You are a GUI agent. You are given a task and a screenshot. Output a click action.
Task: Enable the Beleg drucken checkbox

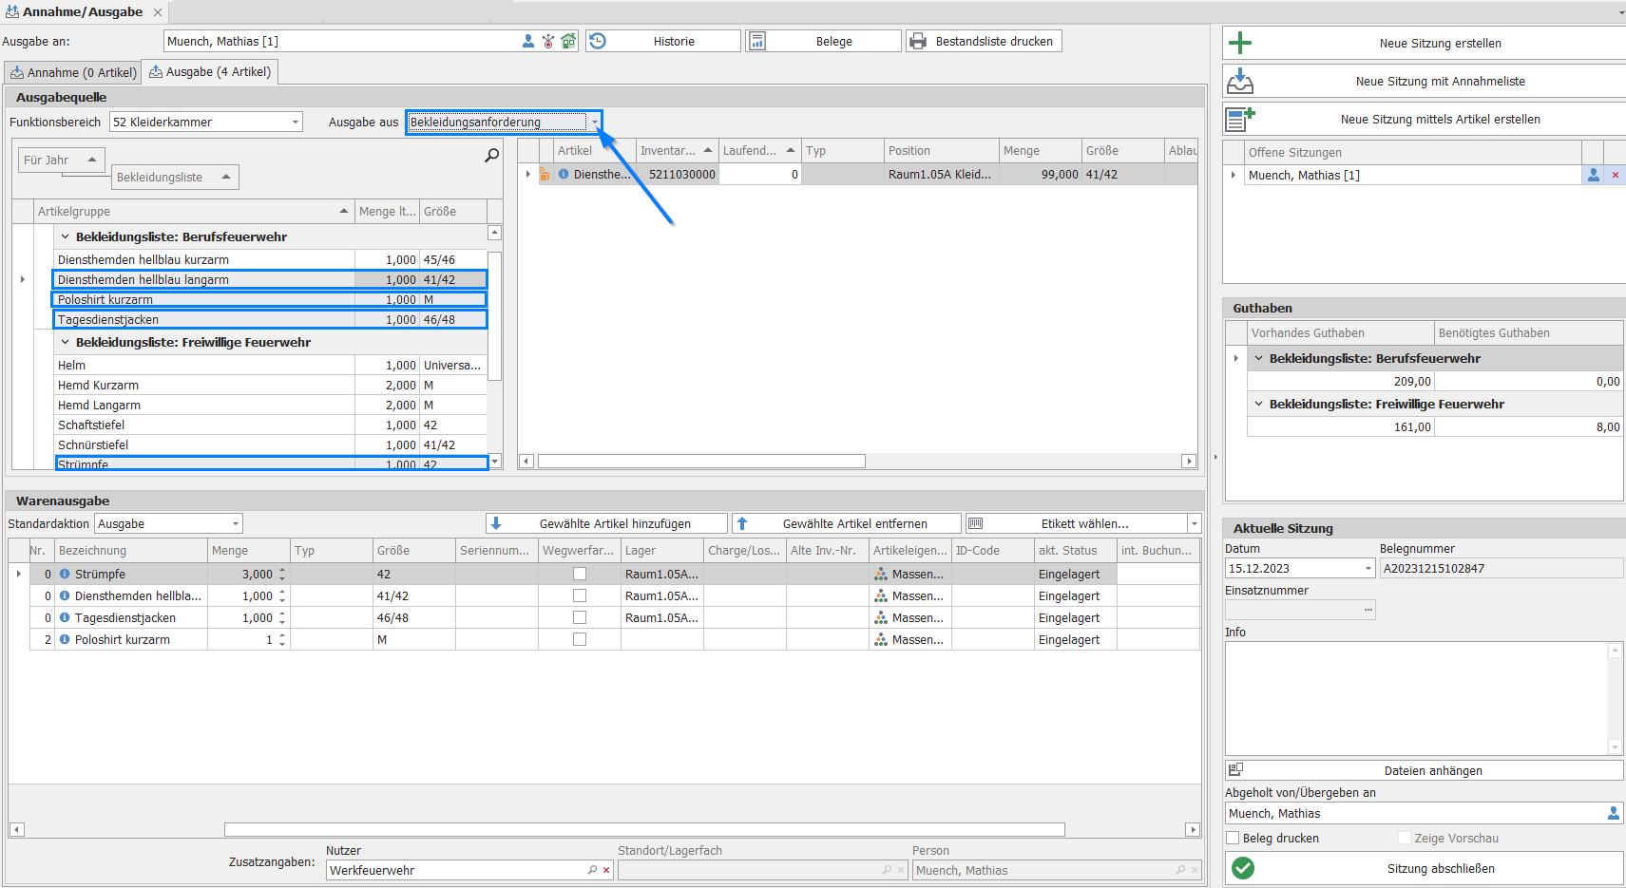pos(1233,838)
